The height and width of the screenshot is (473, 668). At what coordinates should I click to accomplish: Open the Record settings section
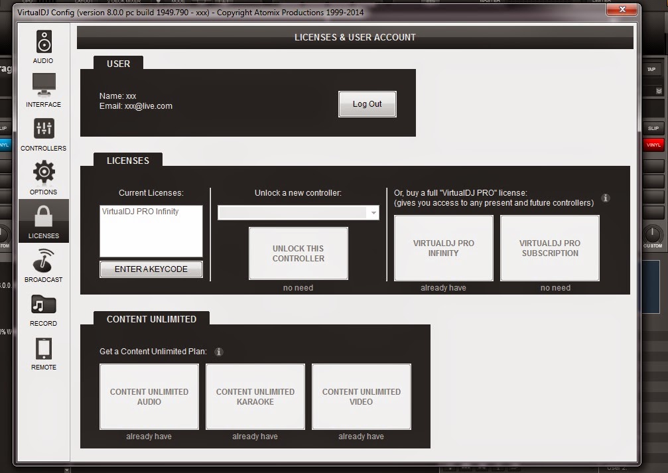click(44, 310)
